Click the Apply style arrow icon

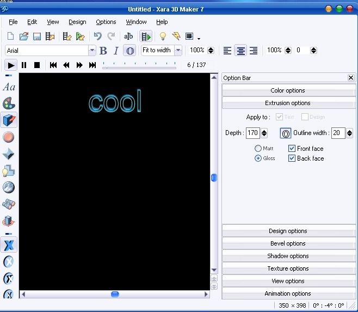[81, 36]
